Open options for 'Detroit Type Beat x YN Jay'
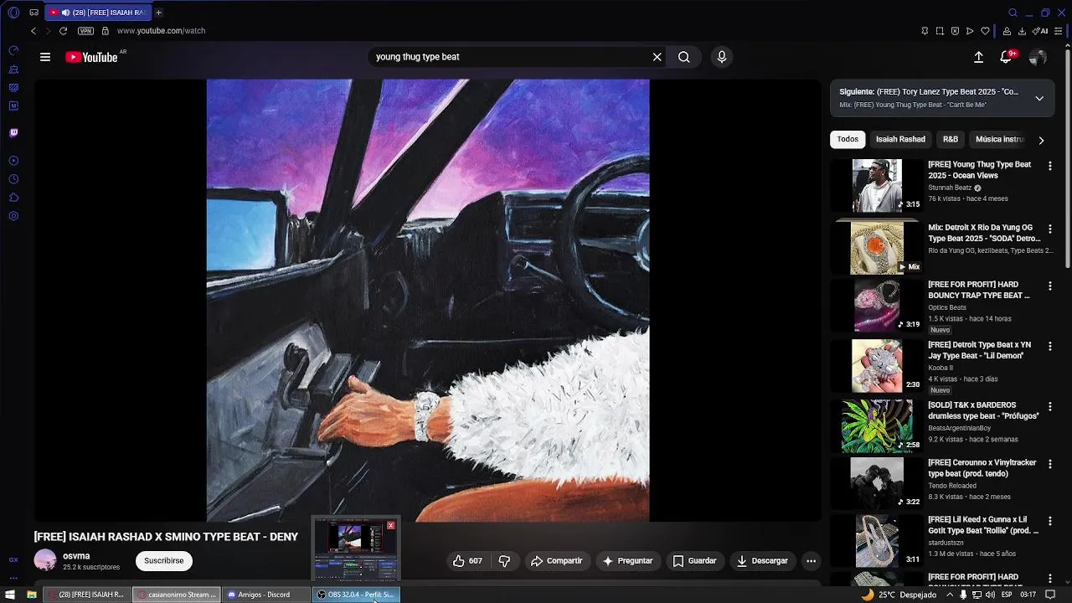This screenshot has width=1072, height=603. (x=1049, y=346)
